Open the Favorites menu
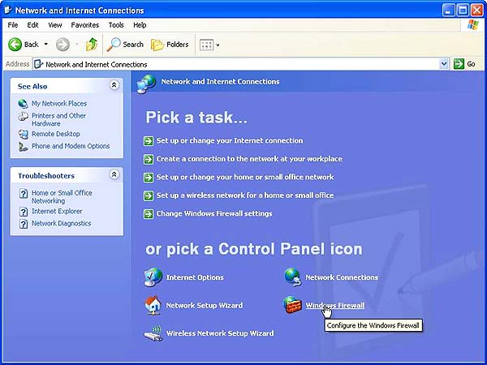This screenshot has height=365, width=487. pos(84,25)
